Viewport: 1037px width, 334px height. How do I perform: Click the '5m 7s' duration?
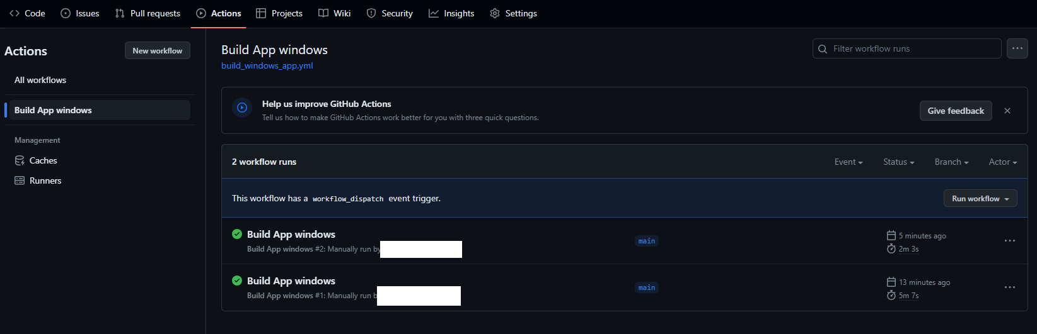point(909,296)
